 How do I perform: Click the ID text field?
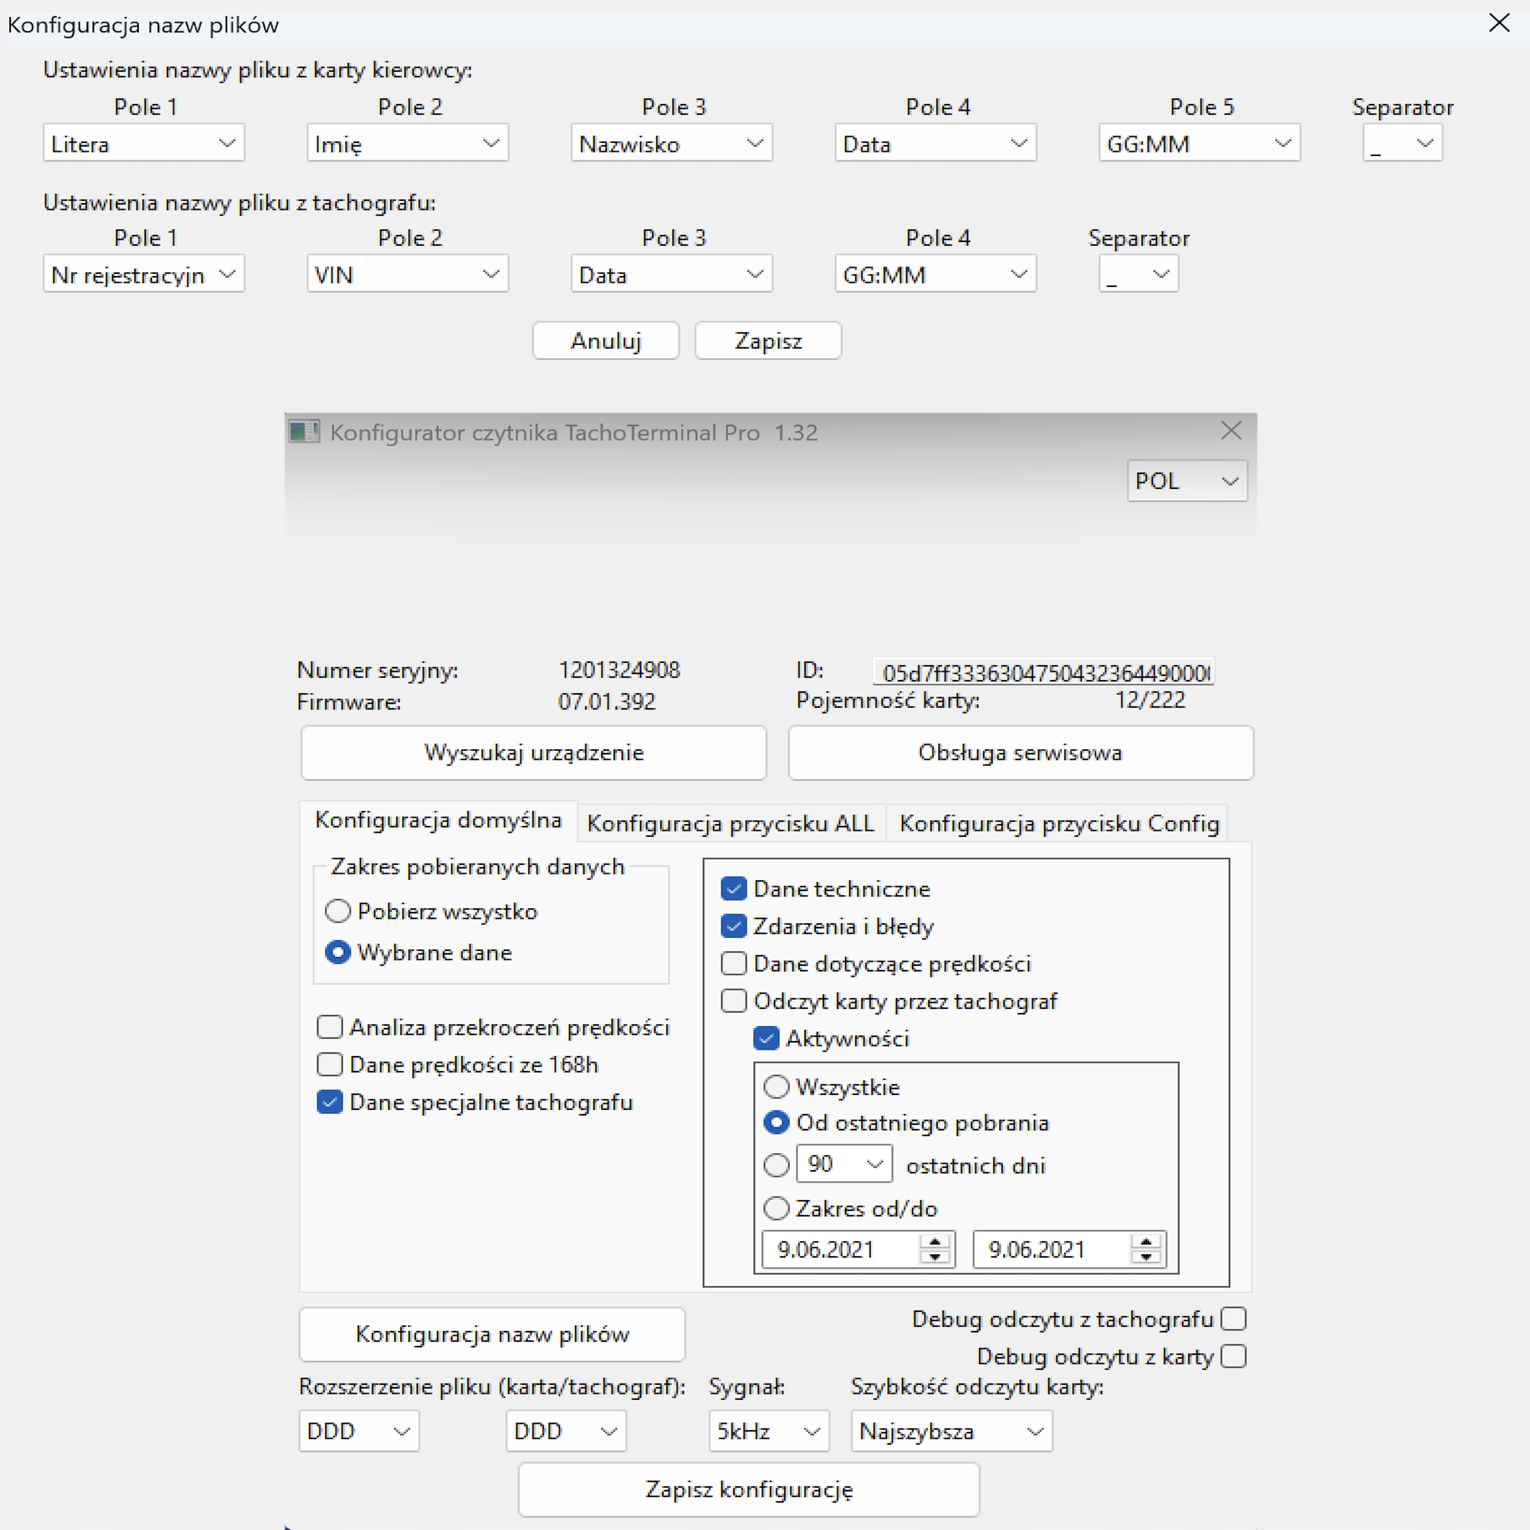tap(1043, 672)
